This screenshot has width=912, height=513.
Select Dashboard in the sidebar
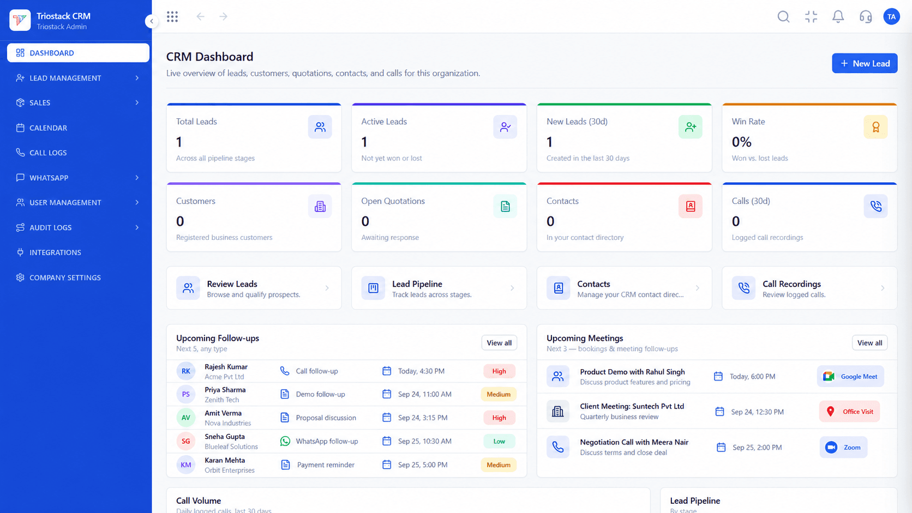78,53
